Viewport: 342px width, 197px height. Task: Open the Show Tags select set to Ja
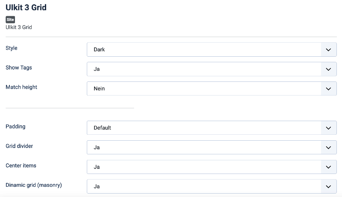click(212, 69)
